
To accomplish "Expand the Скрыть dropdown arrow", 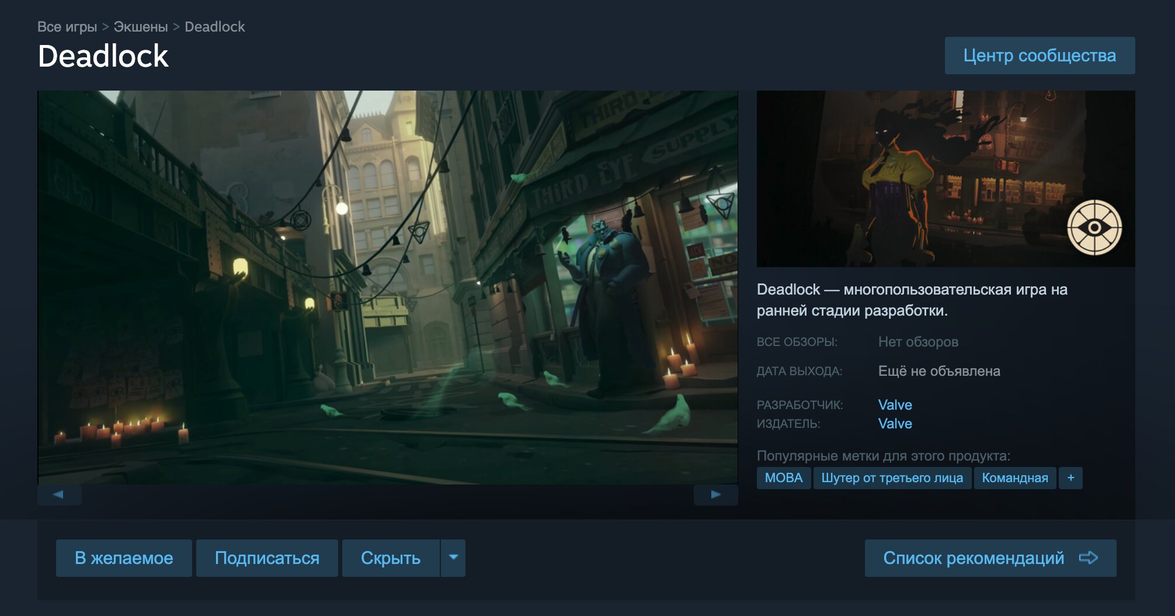I will click(x=453, y=558).
